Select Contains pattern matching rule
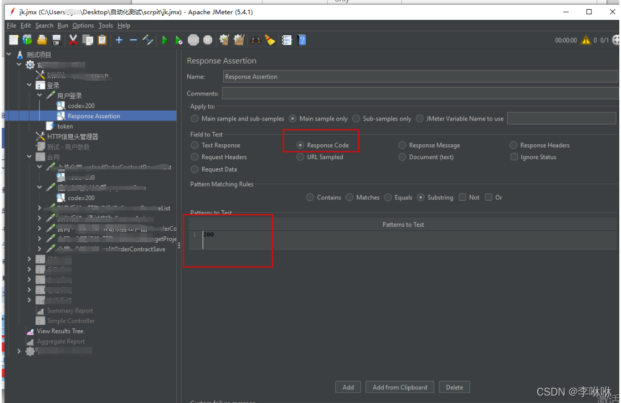The height and width of the screenshot is (403, 621). click(310, 197)
